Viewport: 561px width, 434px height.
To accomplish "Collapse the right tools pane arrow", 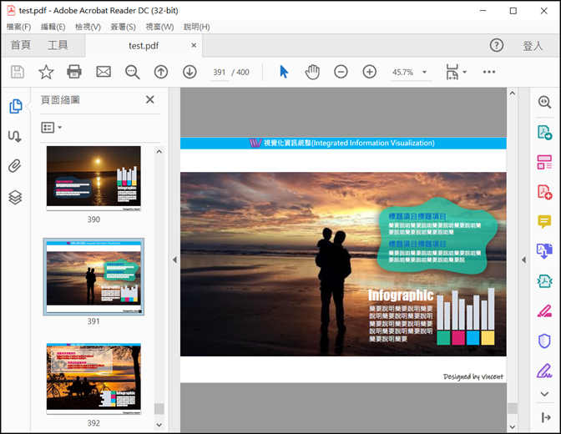I will (523, 260).
